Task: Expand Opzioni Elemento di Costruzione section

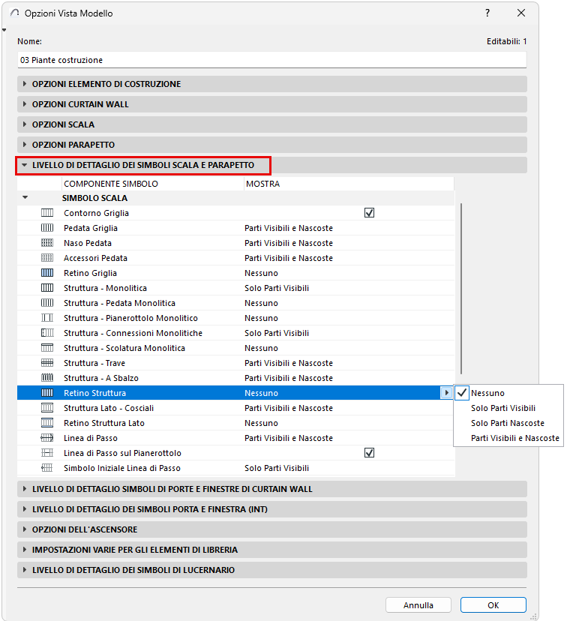Action: coord(25,84)
